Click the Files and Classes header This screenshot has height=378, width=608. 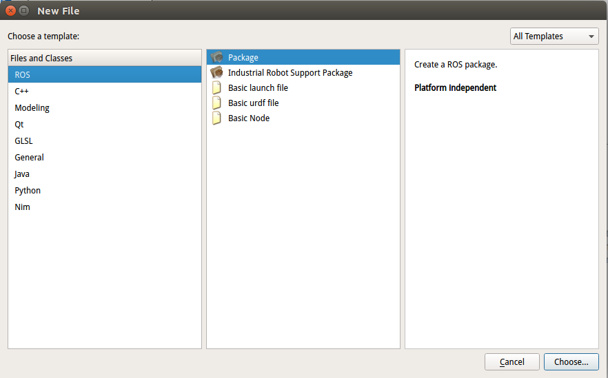105,58
